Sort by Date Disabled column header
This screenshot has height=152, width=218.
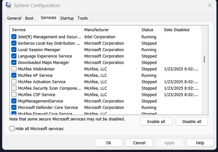tap(181, 30)
